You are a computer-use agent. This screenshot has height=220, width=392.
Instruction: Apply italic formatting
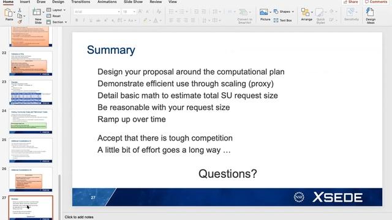tap(84, 20)
